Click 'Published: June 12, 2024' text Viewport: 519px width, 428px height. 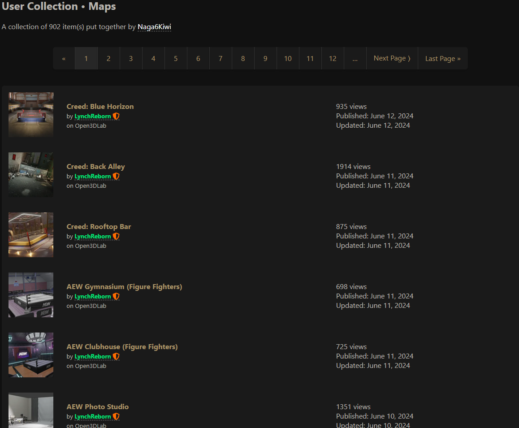pos(375,116)
